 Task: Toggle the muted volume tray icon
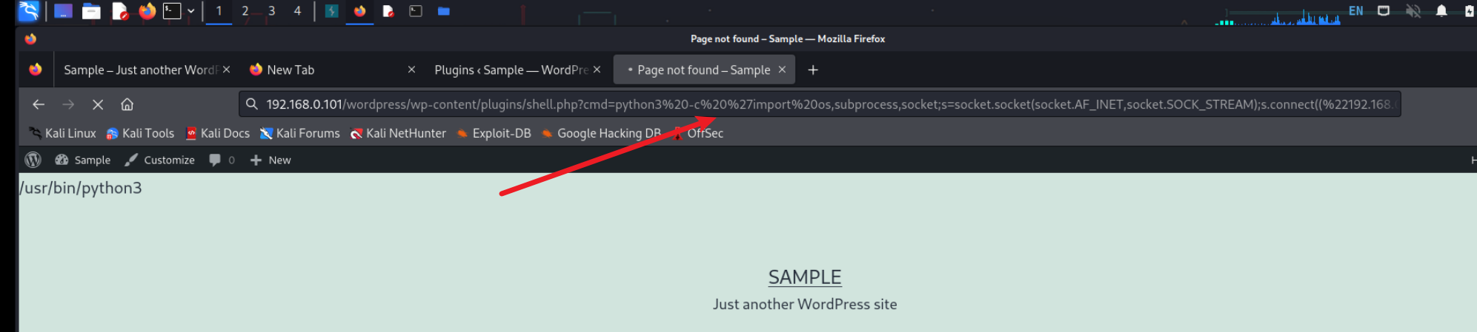point(1413,11)
